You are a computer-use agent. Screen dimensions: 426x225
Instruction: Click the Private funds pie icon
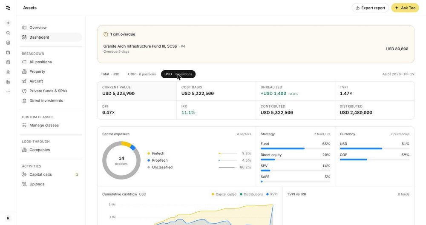pyautogui.click(x=24, y=91)
